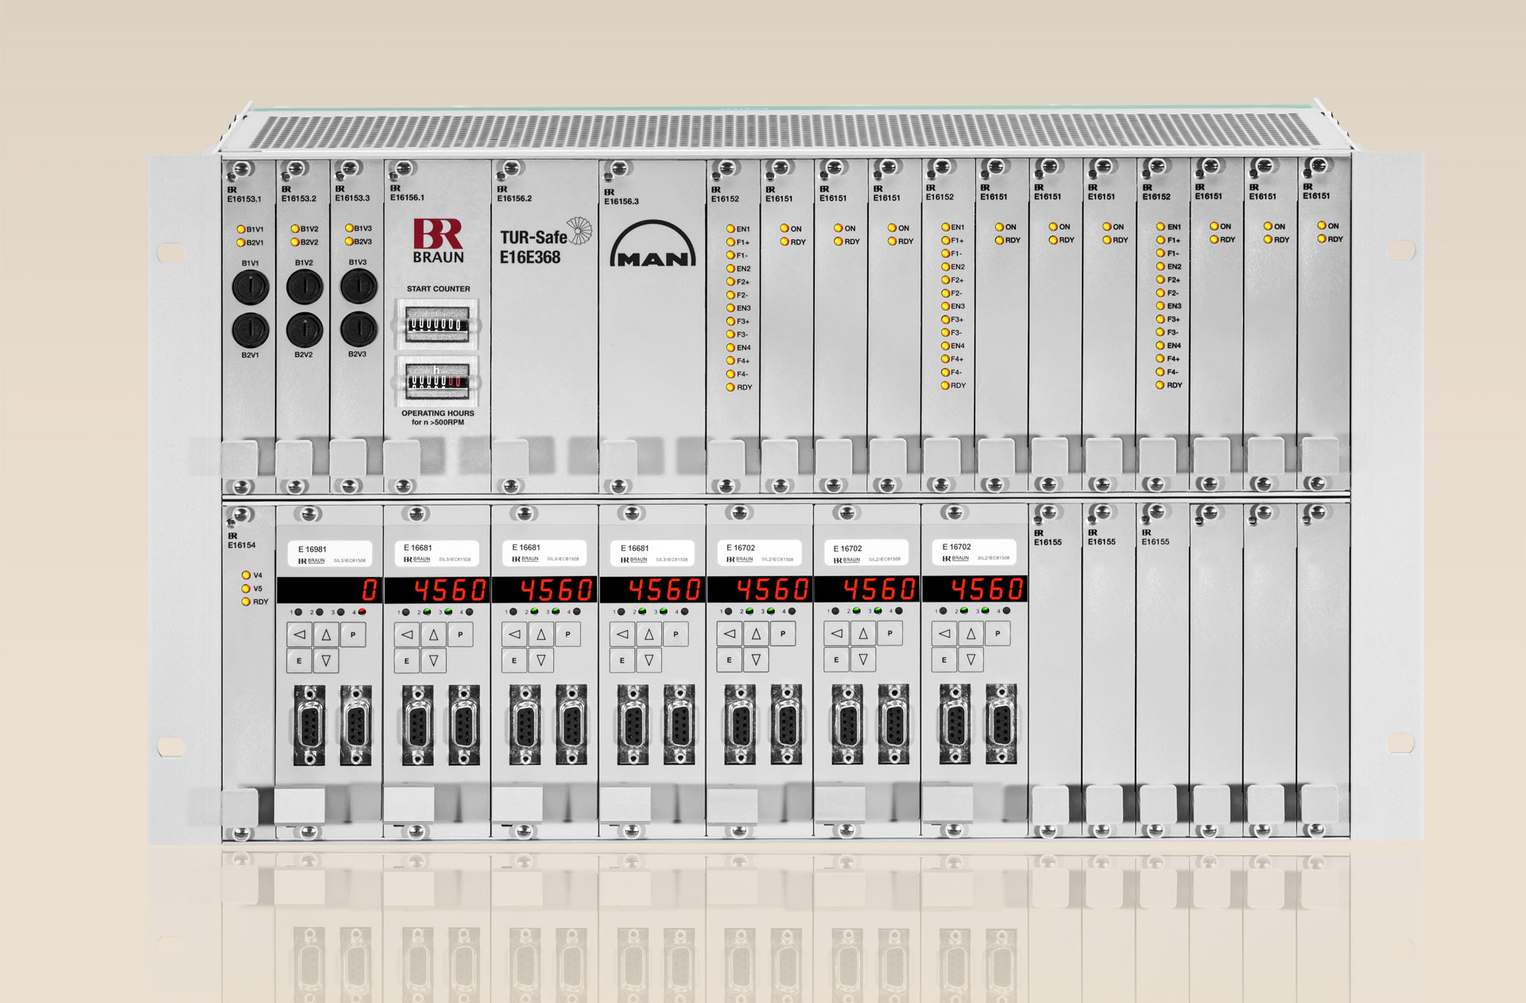Viewport: 1526px width, 1003px height.
Task: Click the yellow B1V3 LED indicator
Action: pos(349,227)
